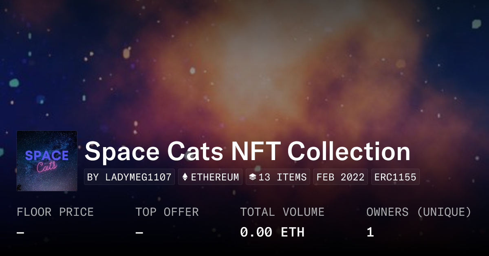Click the dash value under Top Offer
The width and height of the screenshot is (489, 256).
point(139,232)
